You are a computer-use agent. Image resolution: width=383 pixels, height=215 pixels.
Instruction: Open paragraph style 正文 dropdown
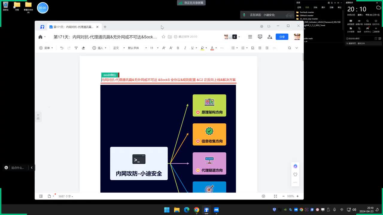pyautogui.click(x=119, y=48)
